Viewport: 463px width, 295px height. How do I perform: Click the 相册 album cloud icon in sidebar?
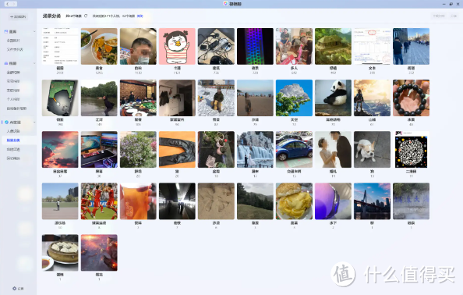6,63
